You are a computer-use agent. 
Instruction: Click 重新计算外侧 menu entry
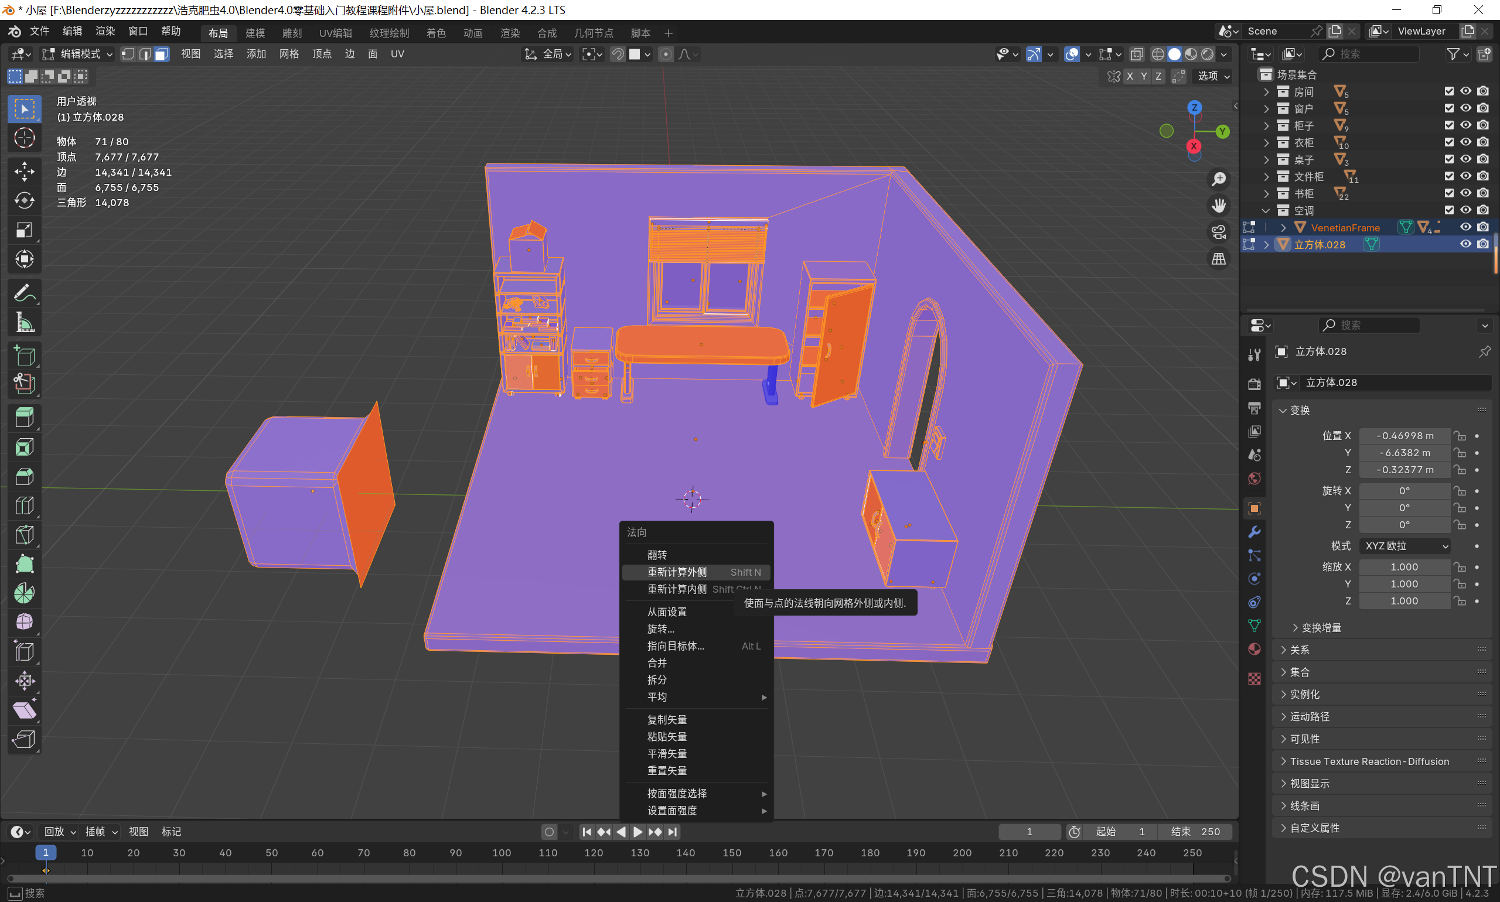pyautogui.click(x=677, y=572)
